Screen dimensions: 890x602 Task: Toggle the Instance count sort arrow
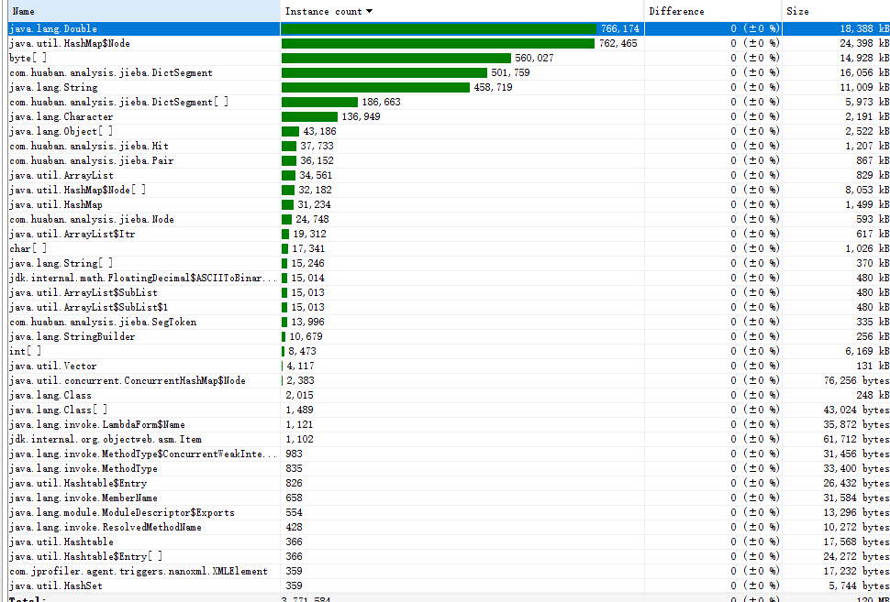tap(370, 11)
